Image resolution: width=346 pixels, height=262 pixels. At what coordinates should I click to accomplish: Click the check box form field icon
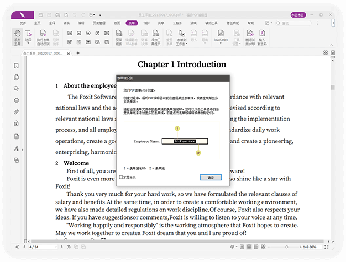[79, 33]
